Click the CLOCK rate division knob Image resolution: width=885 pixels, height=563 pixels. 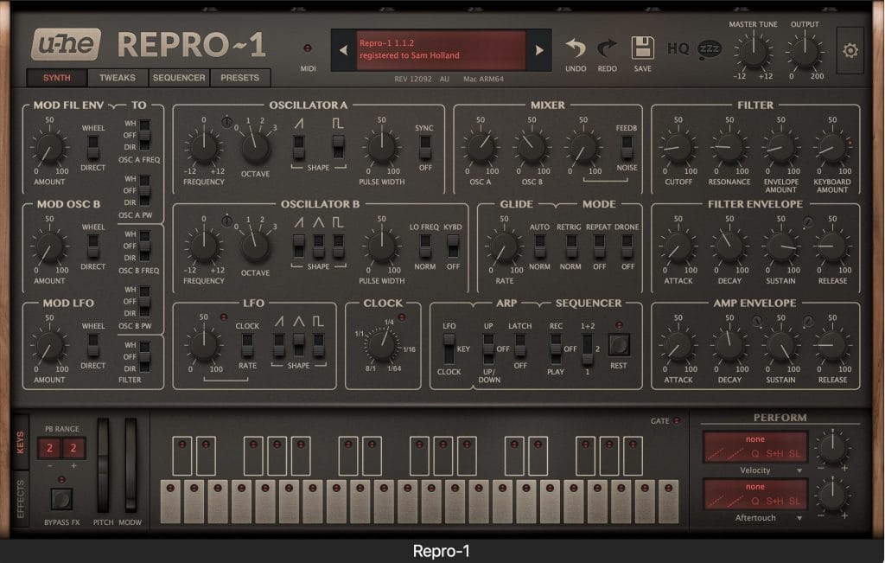click(382, 346)
